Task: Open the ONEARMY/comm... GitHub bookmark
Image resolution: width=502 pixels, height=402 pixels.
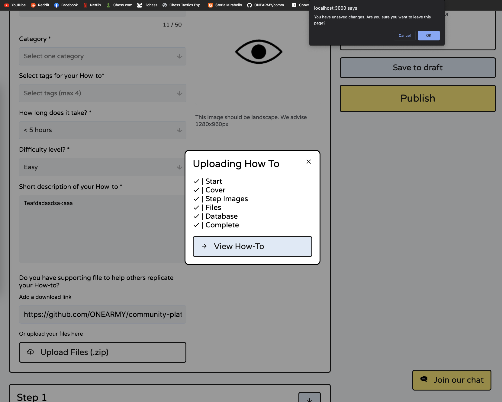Action: click(x=267, y=5)
